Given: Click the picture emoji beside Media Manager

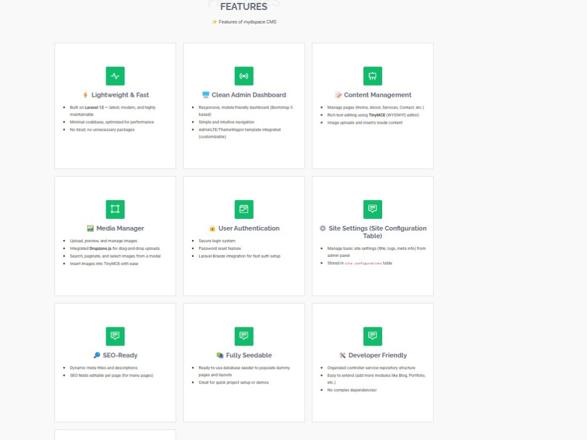Looking at the screenshot, I should (x=90, y=228).
